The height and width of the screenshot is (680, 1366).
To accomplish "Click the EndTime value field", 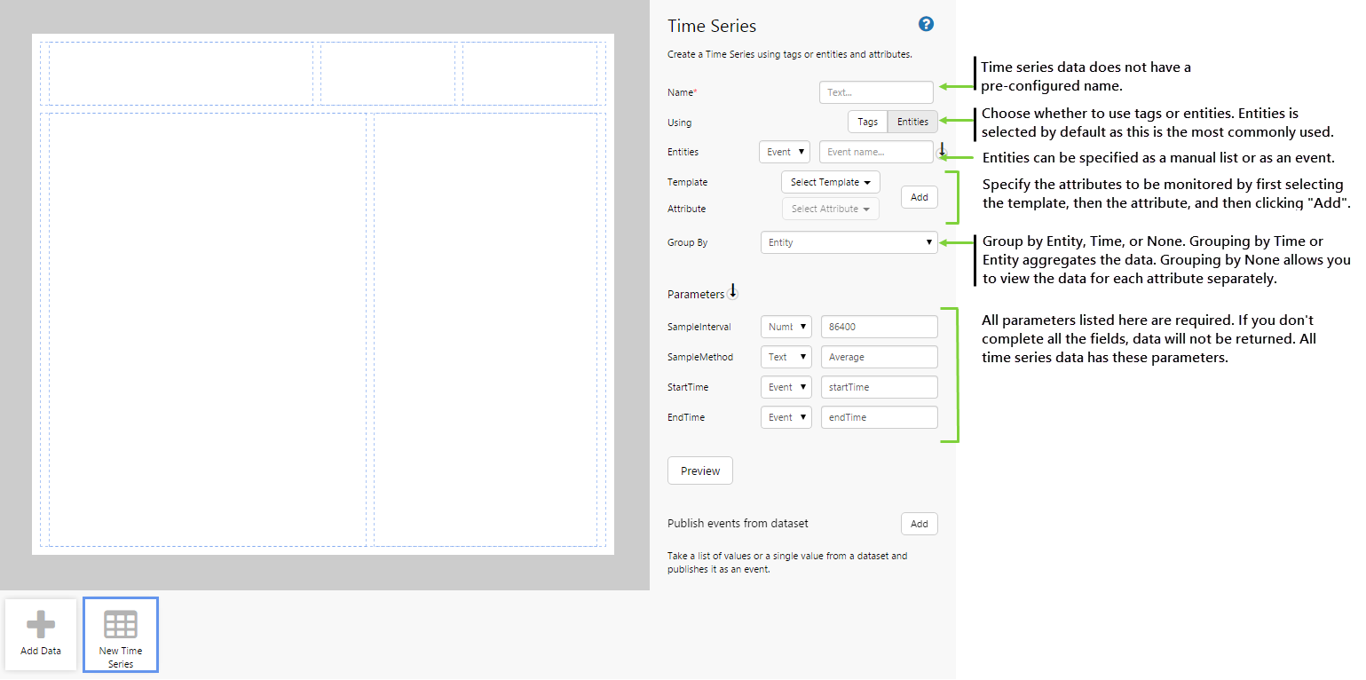I will click(x=879, y=417).
